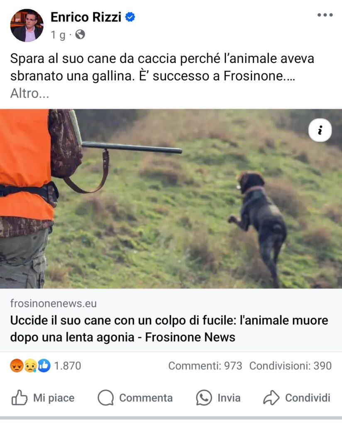The image size is (342, 426).
Task: Open Enrico Rizzi's profile picture
Action: (27, 25)
